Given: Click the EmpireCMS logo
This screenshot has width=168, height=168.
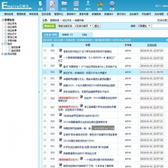Looking at the screenshot, I should 17,6.
